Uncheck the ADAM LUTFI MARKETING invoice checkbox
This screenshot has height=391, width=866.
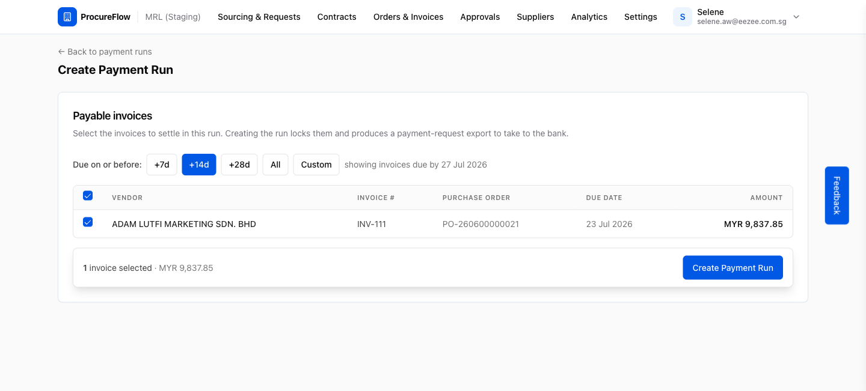(x=88, y=222)
